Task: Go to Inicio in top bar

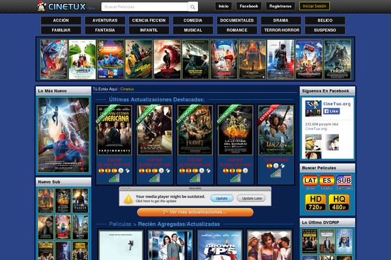Action: pos(224,6)
